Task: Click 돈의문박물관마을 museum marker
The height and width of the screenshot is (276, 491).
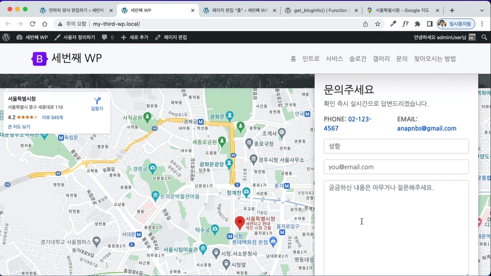Action: click(x=155, y=196)
